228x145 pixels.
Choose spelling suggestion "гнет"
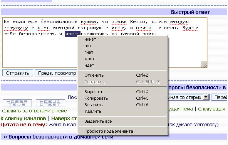(x=123, y=52)
